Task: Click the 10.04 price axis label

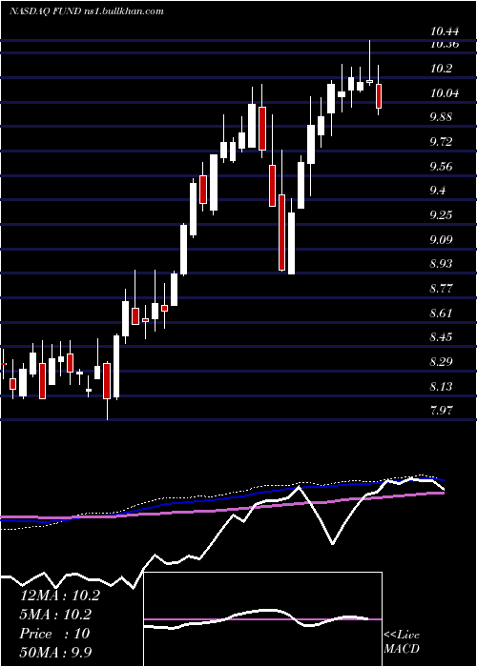Action: (x=445, y=92)
